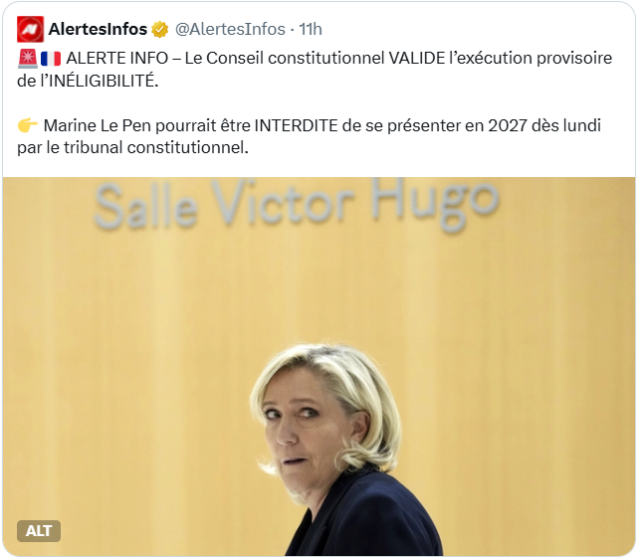Click the word INÉLIGIBILITÉ in tweet
The width and height of the screenshot is (641, 558).
(102, 80)
